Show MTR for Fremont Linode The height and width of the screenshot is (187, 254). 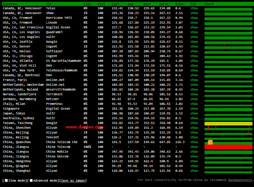(x=194, y=23)
